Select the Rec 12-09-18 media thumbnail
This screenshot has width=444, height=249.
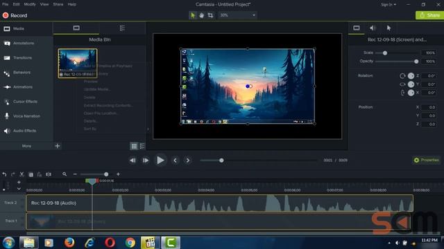tap(78, 63)
